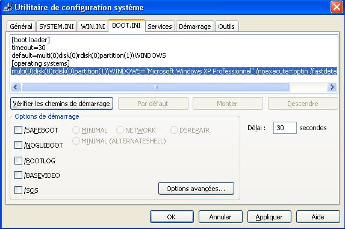Click the left scroll arrow in boot list

pos(16,87)
